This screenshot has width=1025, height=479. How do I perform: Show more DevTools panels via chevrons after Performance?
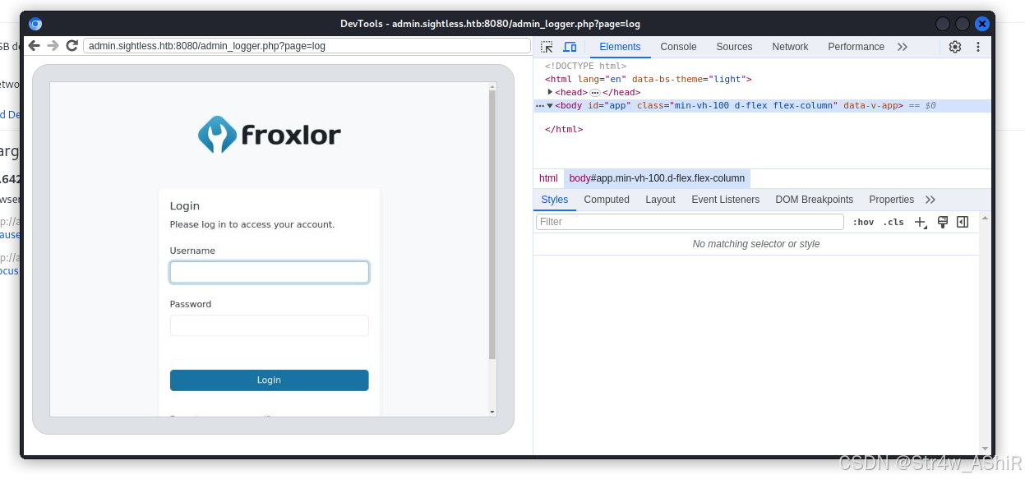pos(903,47)
